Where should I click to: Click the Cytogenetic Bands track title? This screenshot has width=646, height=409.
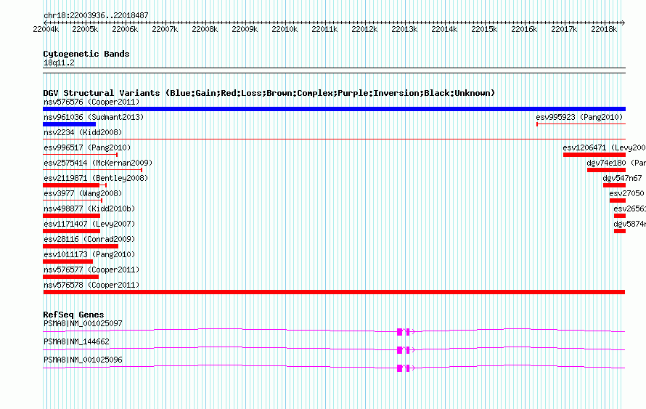tap(86, 54)
